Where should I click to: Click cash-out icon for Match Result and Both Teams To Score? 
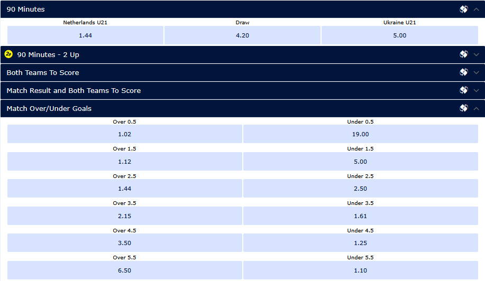pos(464,90)
